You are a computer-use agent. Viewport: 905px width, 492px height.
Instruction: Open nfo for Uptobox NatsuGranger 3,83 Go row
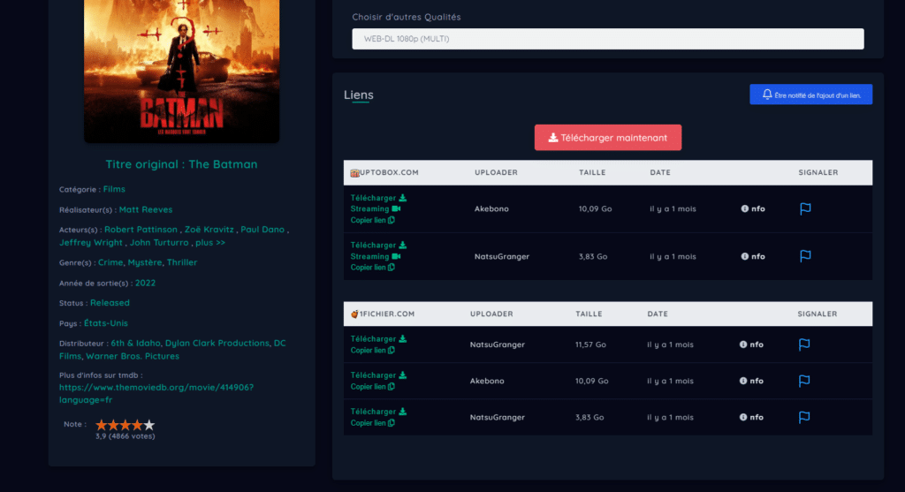(x=753, y=256)
